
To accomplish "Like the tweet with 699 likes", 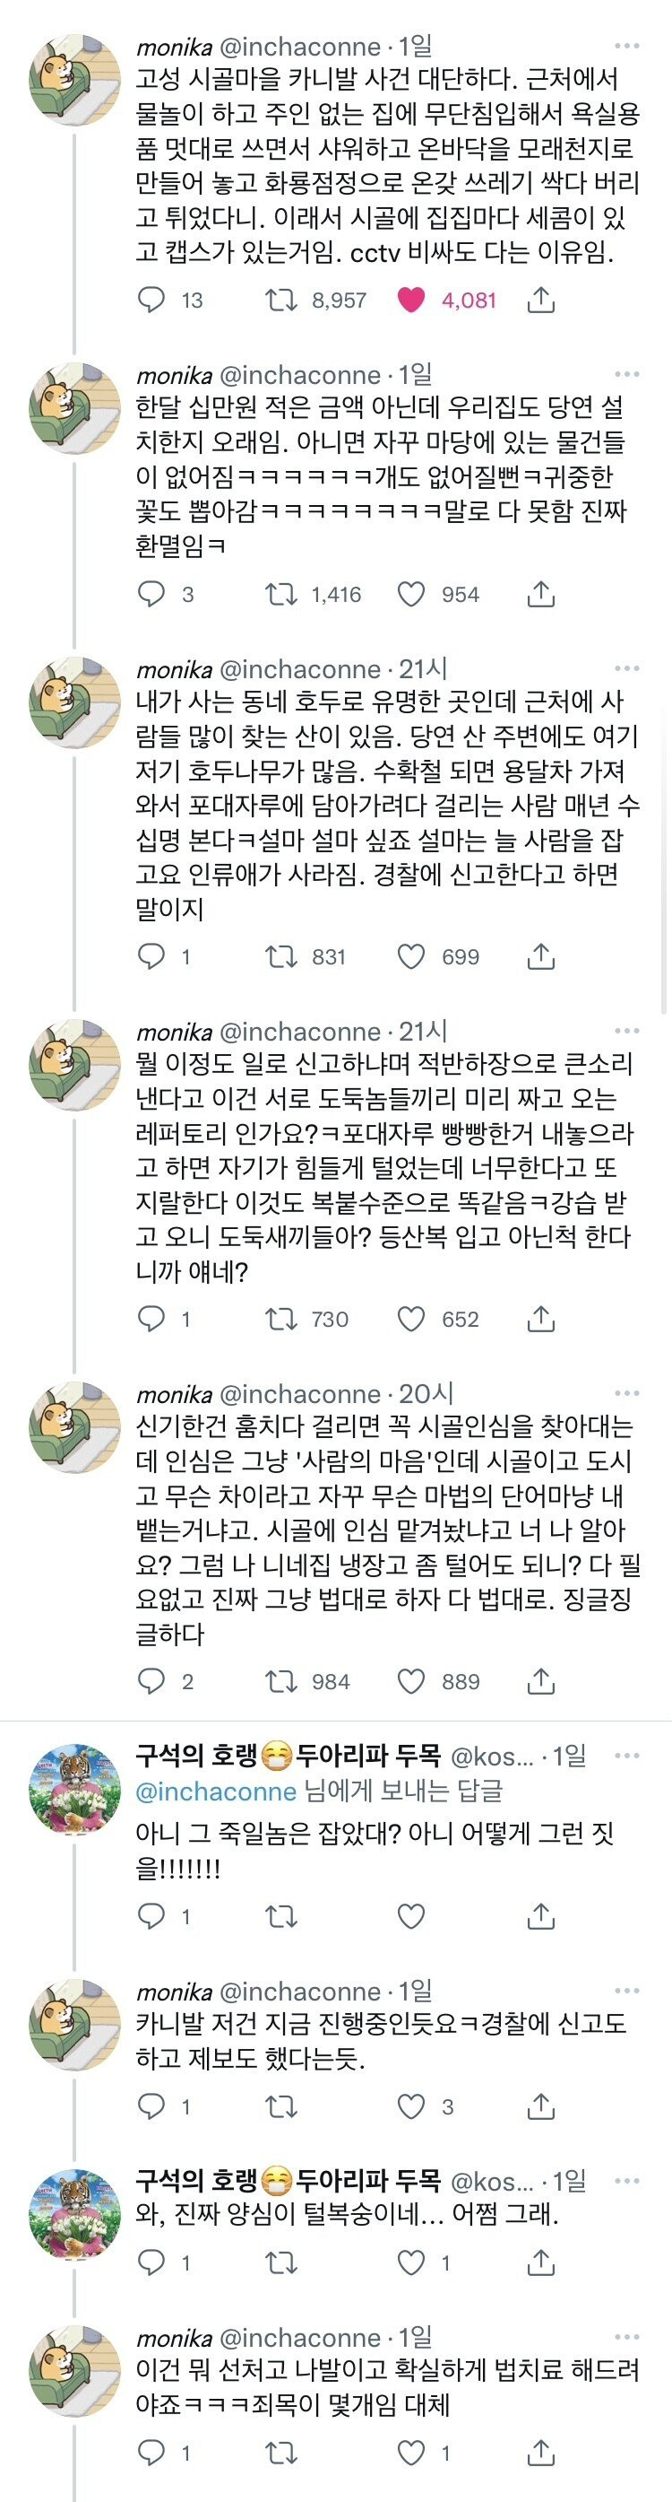I will tap(411, 956).
